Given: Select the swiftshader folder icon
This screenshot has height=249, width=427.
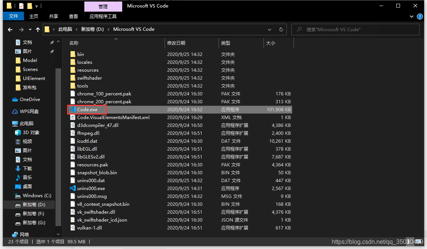Looking at the screenshot, I should [73, 78].
